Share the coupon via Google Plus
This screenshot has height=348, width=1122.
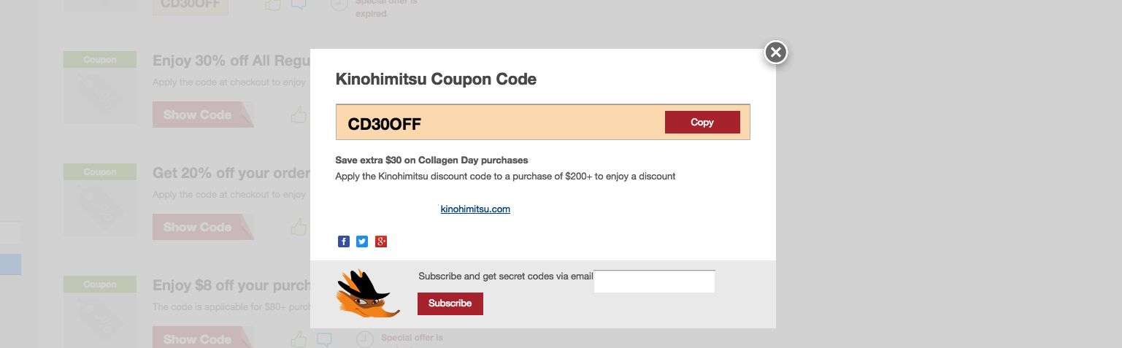tap(381, 241)
